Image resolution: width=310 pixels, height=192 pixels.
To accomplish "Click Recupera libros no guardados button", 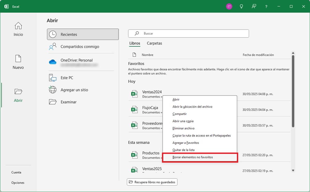I will (152, 182).
